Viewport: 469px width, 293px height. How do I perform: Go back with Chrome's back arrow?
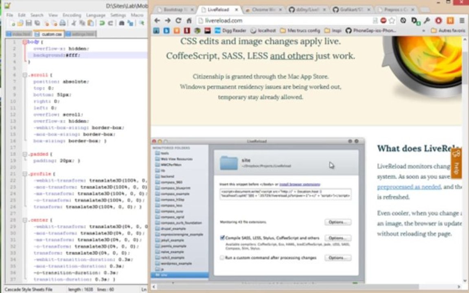157,20
